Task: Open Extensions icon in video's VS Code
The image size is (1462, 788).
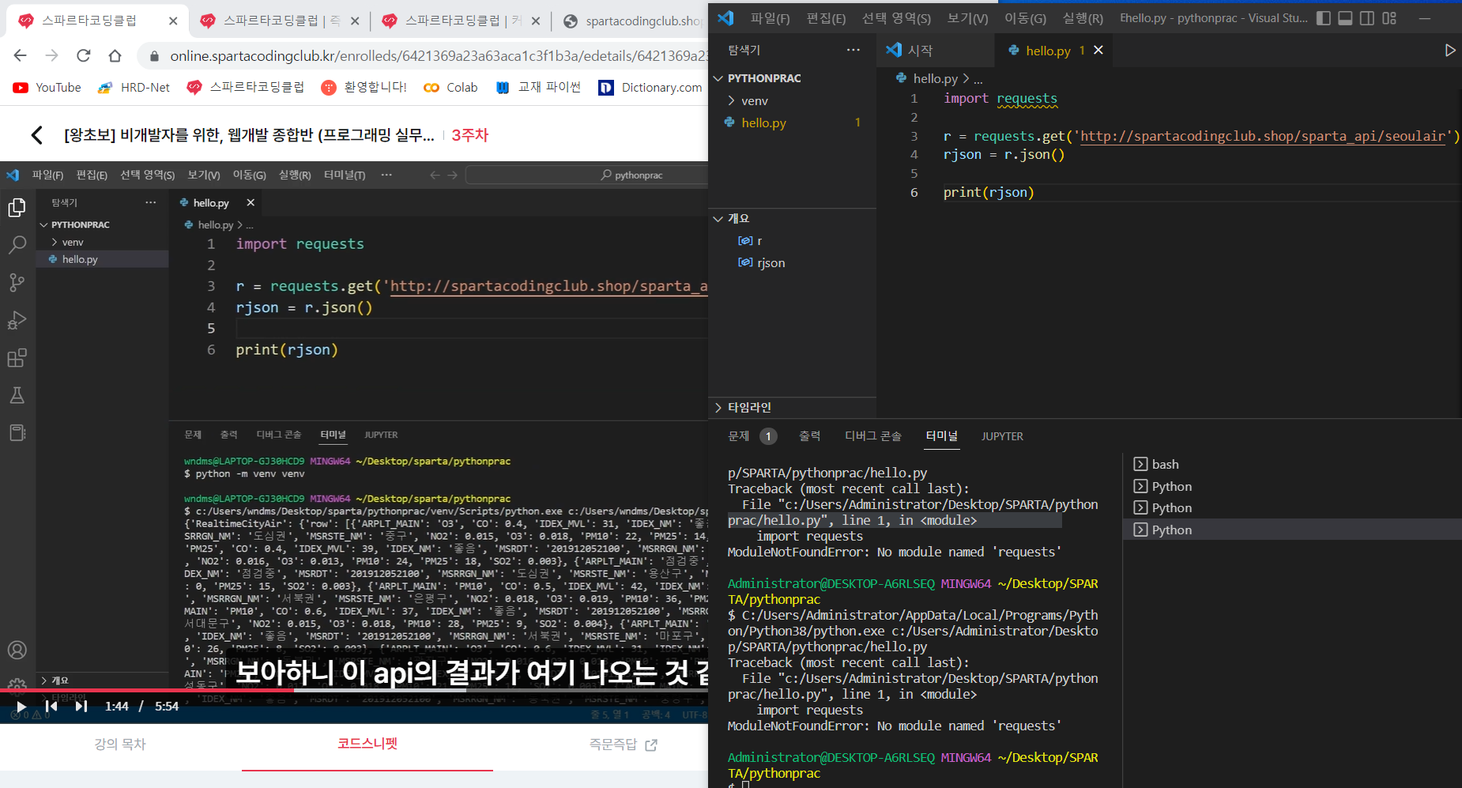Action: point(17,358)
